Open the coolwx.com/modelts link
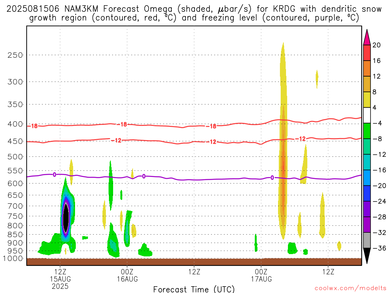The width and height of the screenshot is (390, 293). 350,288
